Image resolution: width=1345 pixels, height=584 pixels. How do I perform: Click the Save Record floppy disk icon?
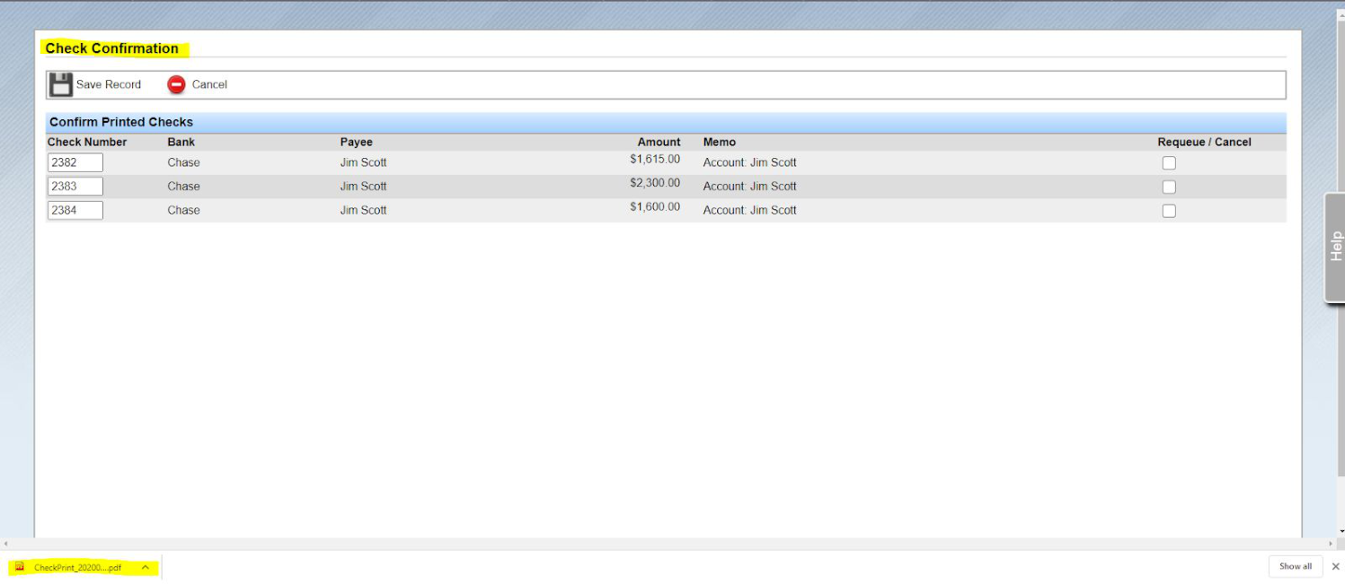click(60, 84)
